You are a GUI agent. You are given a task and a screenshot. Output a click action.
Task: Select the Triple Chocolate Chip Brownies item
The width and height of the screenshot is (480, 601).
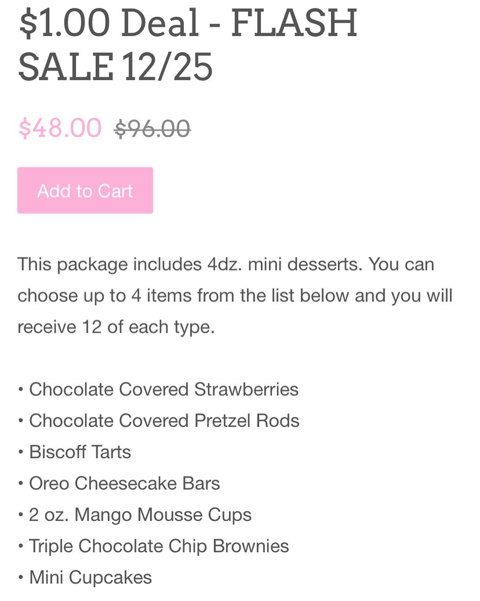pyautogui.click(x=159, y=546)
